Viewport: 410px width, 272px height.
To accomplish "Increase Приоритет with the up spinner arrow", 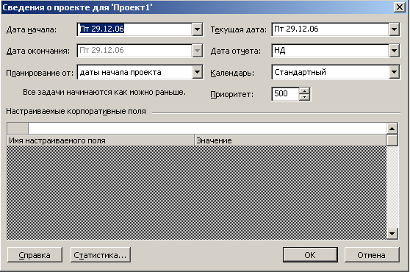I will point(304,91).
